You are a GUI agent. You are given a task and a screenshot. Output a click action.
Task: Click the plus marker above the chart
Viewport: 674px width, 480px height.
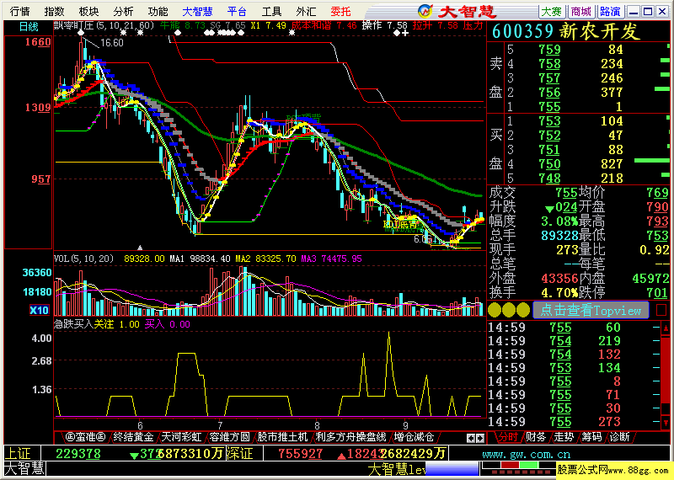(x=405, y=33)
